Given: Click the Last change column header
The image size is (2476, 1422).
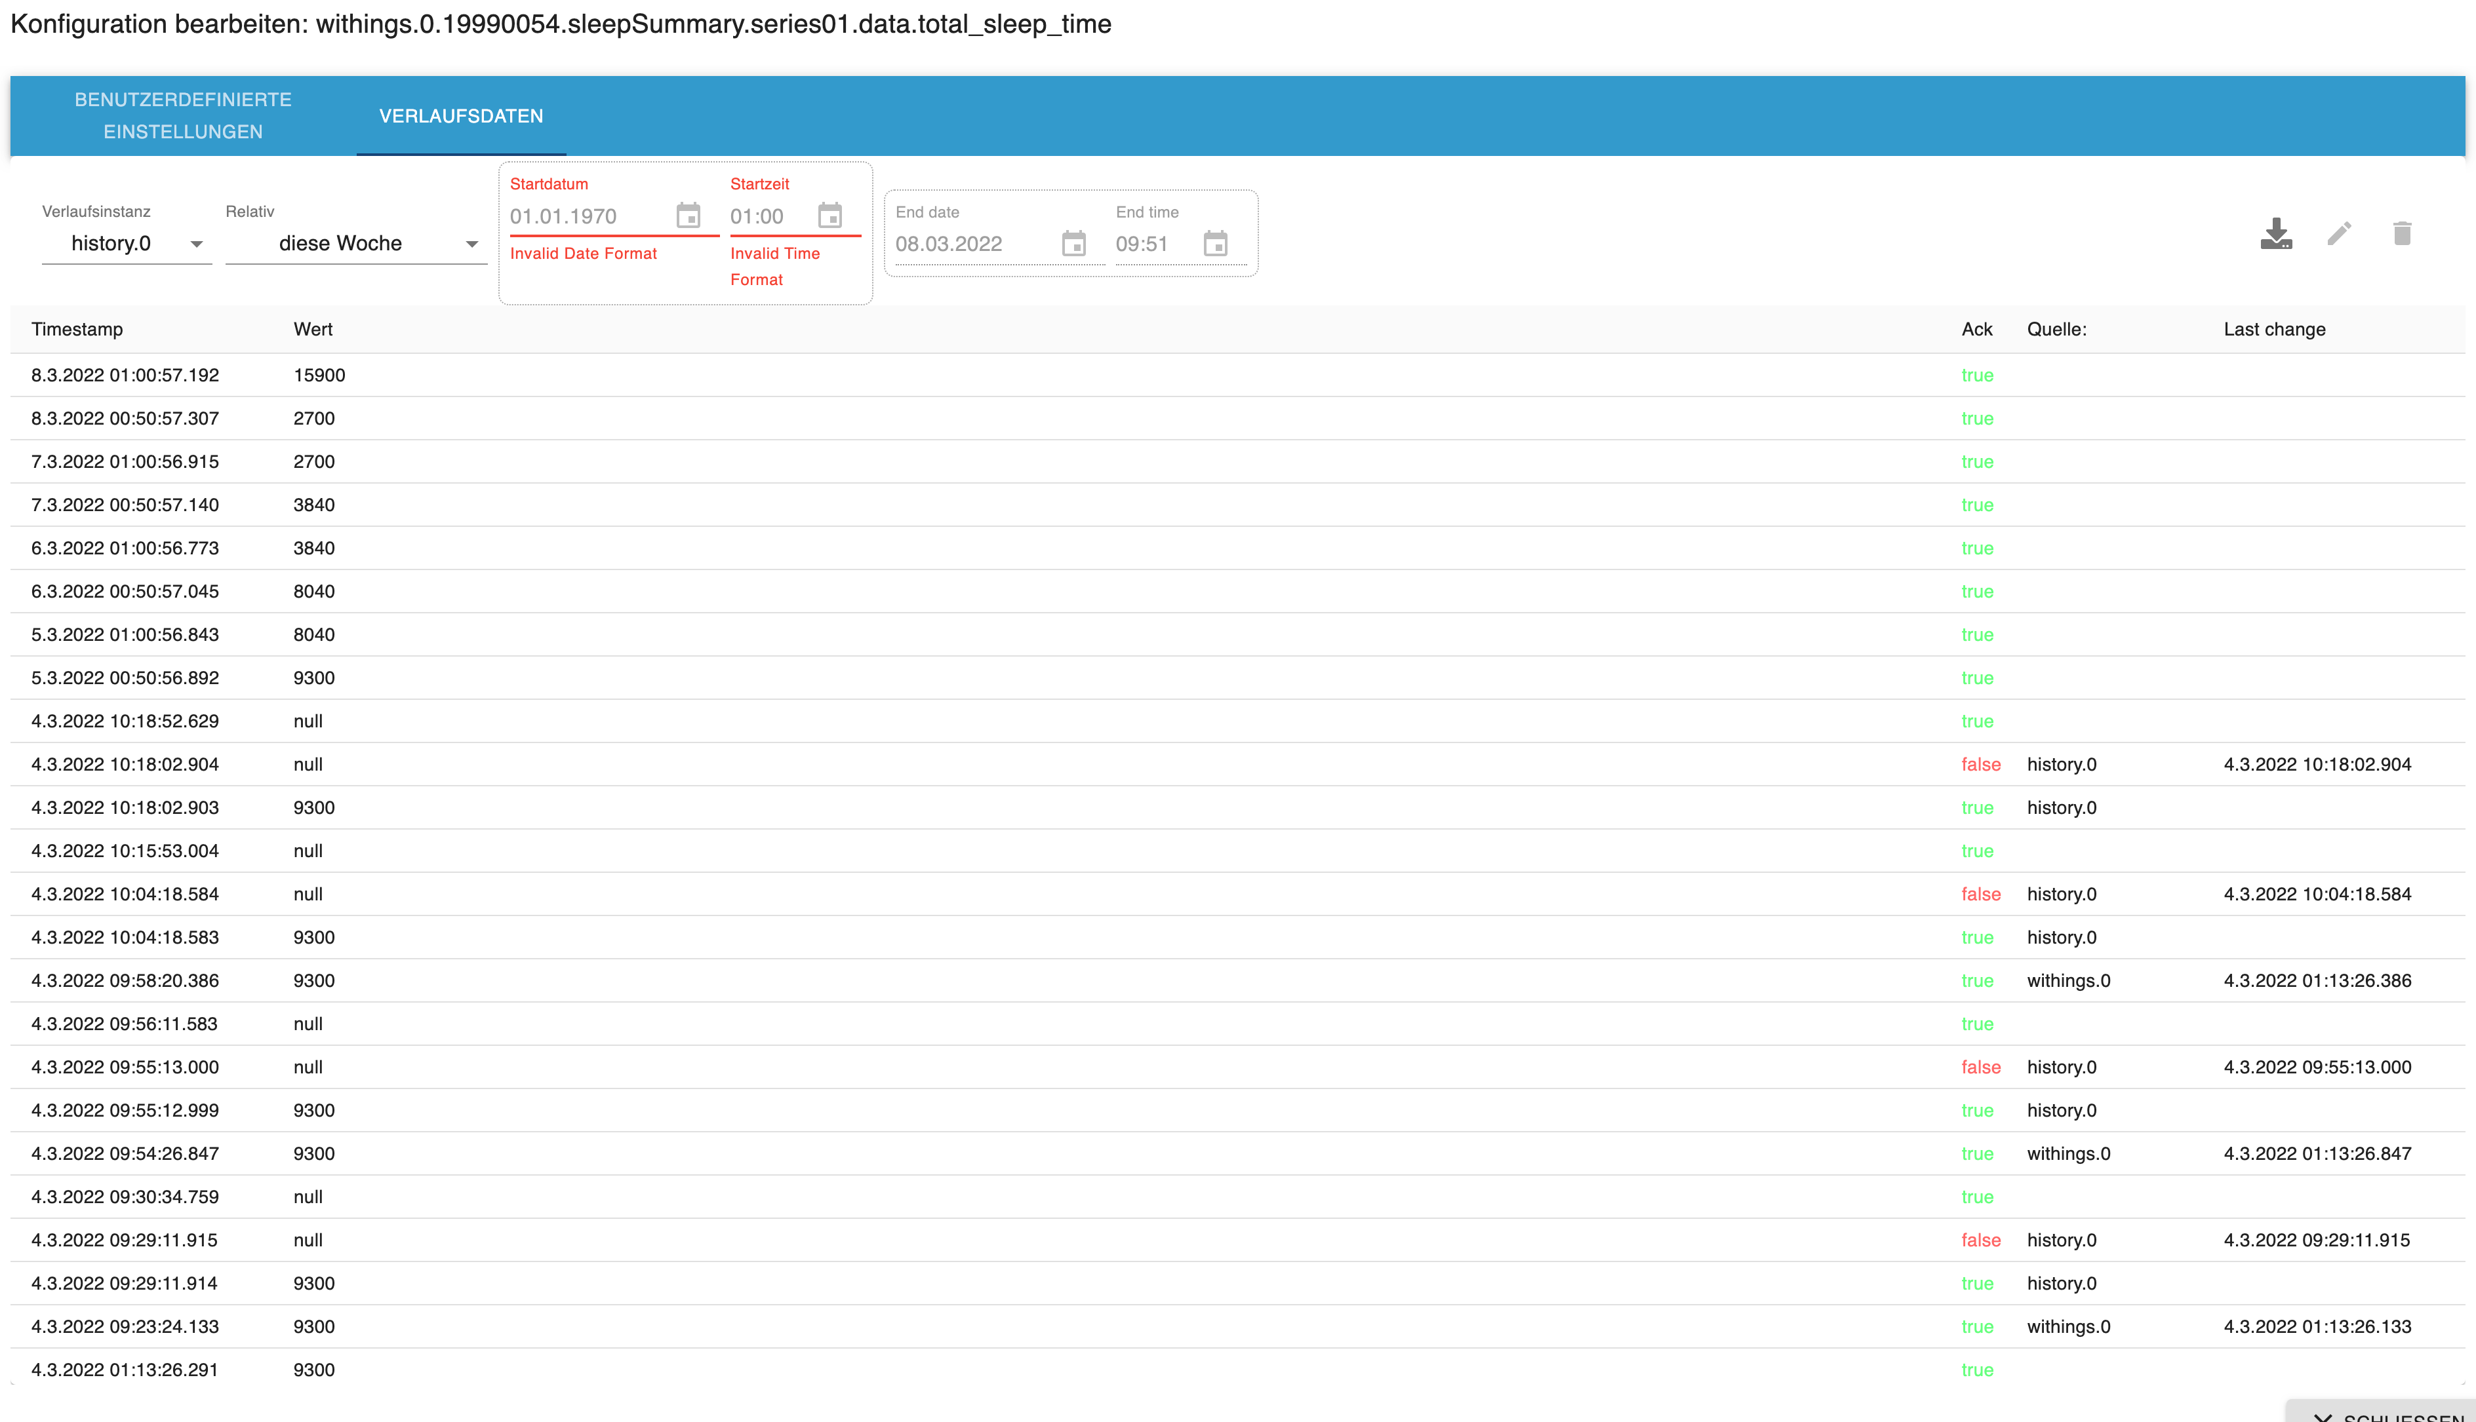Looking at the screenshot, I should 2274,329.
